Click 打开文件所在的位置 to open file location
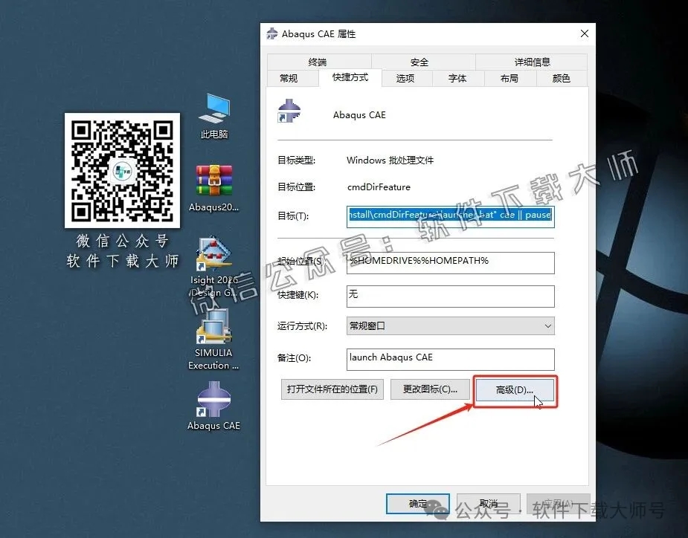Screen dimensions: 688x538 (x=332, y=389)
